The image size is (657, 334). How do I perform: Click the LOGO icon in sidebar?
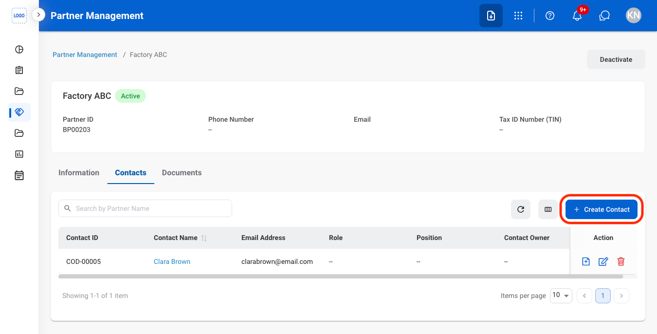[x=19, y=16]
